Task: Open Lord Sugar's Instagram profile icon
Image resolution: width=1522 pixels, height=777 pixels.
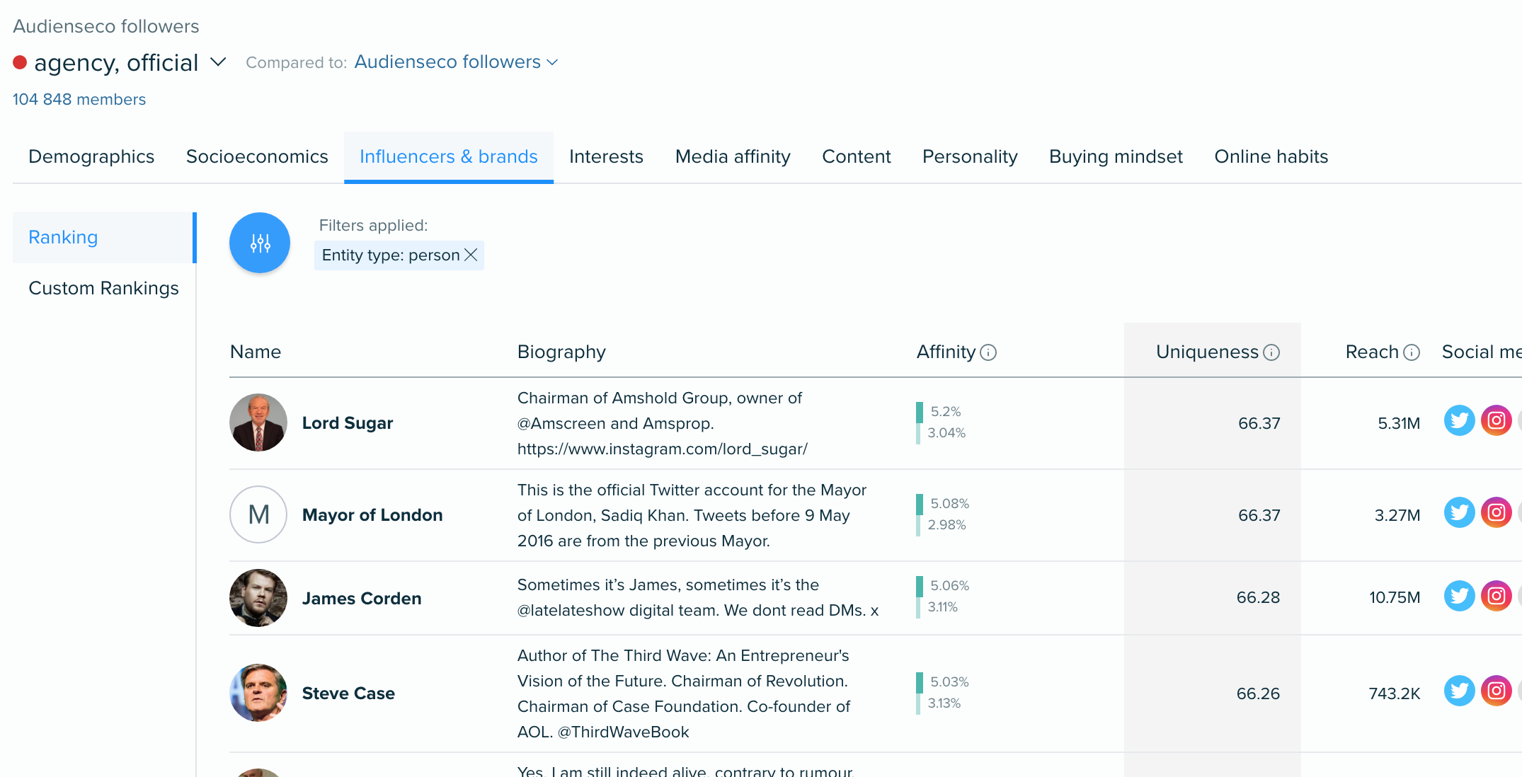Action: tap(1496, 420)
